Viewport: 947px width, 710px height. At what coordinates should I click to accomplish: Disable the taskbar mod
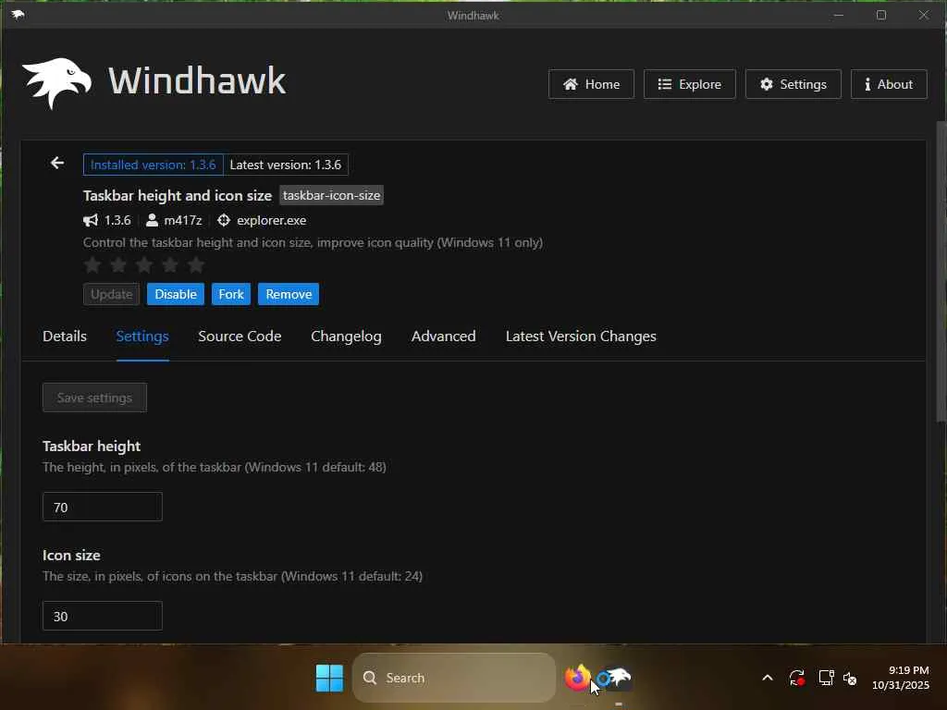176,294
